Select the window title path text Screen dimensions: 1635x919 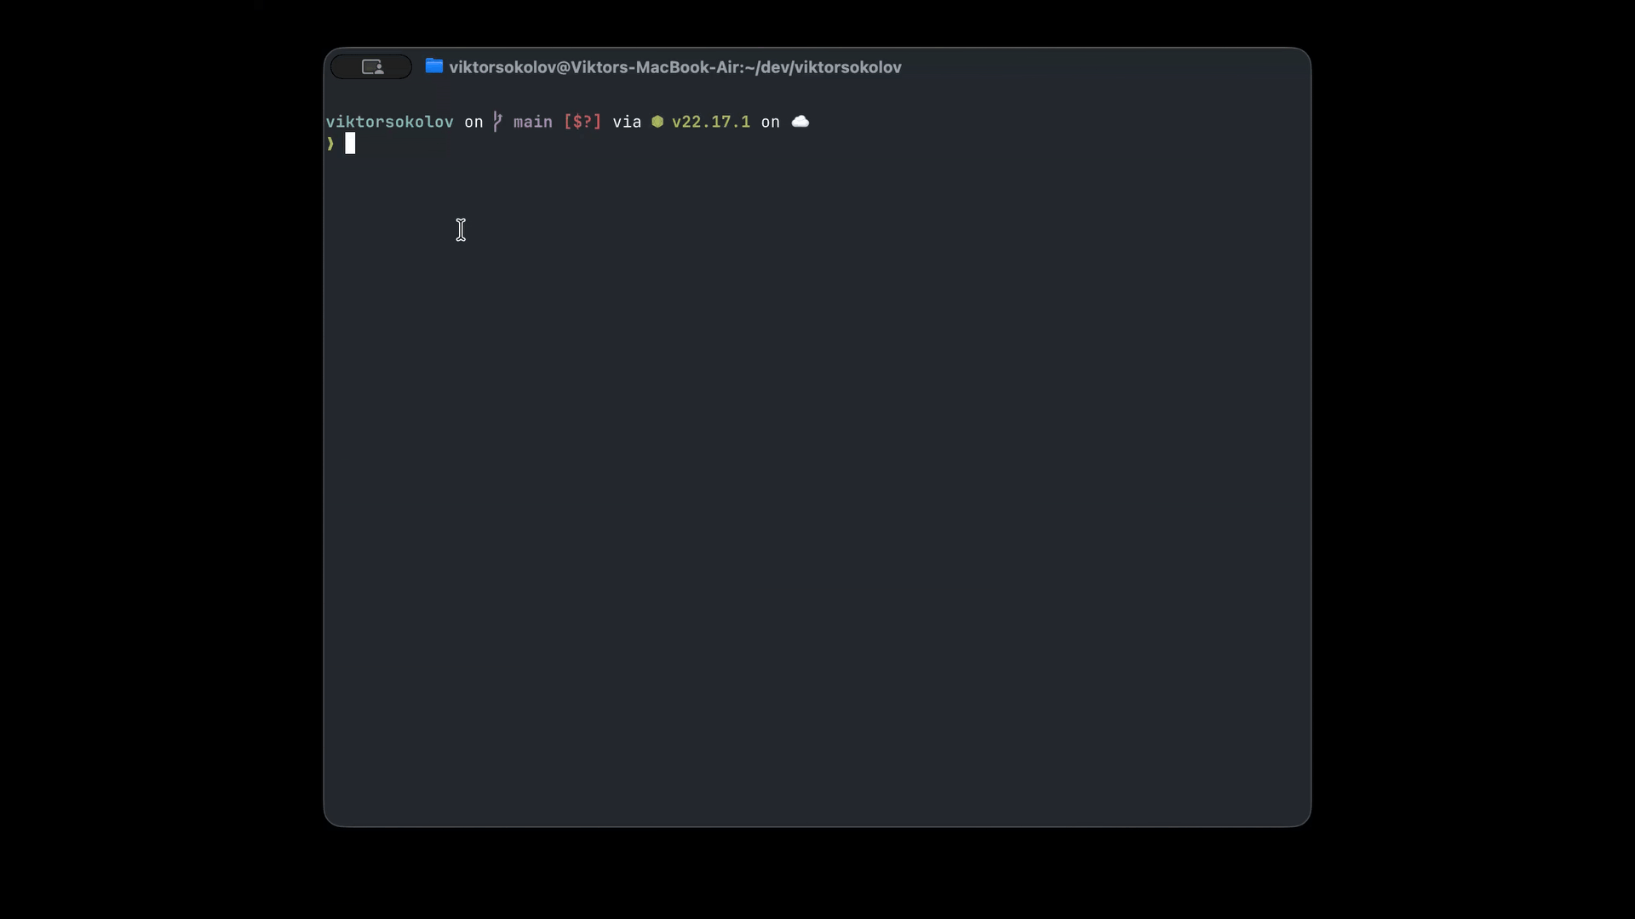coord(675,66)
